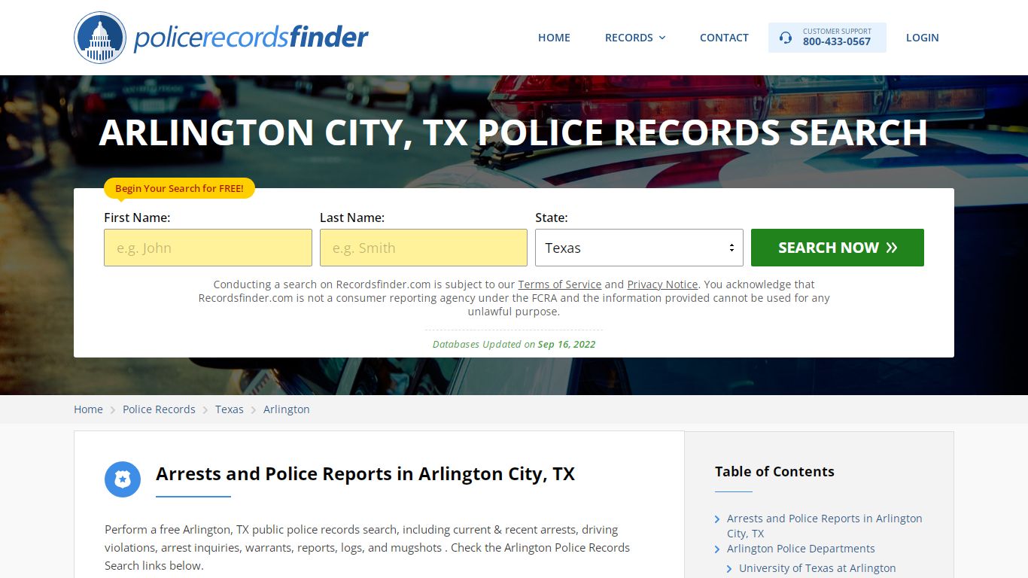Viewport: 1028px width, 578px height.
Task: Go to Police Records breadcrumb
Action: (159, 409)
